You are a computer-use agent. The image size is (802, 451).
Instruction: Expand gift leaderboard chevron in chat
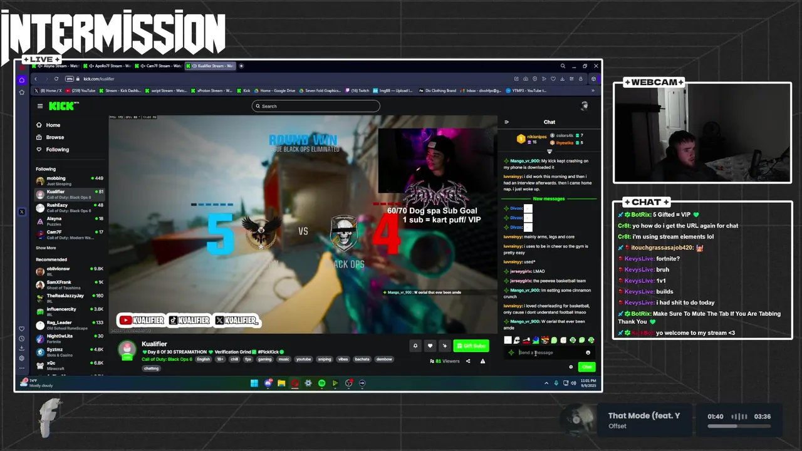(549, 151)
